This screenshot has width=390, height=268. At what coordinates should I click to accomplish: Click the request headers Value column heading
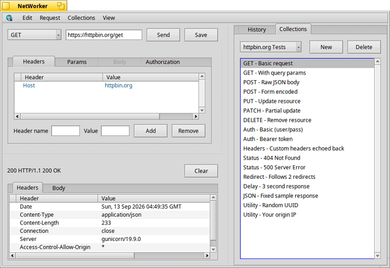(151, 77)
